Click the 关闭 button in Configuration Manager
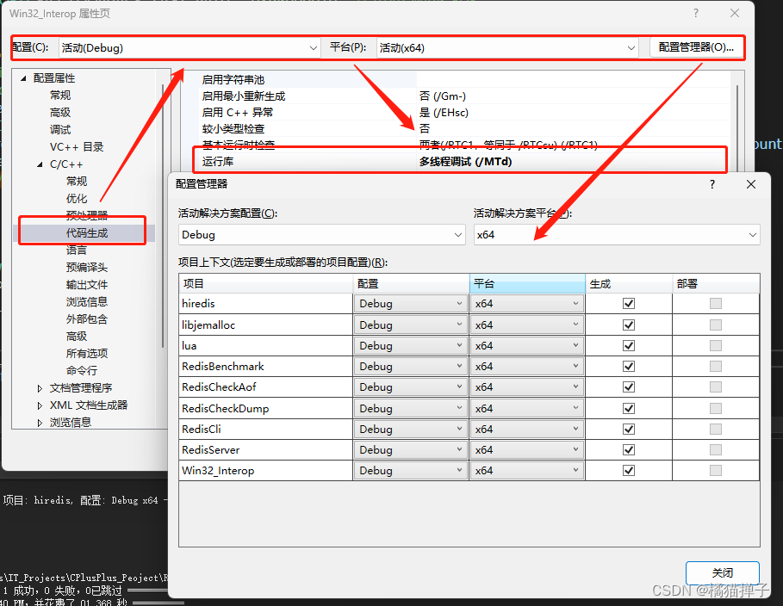The height and width of the screenshot is (606, 783). (721, 572)
